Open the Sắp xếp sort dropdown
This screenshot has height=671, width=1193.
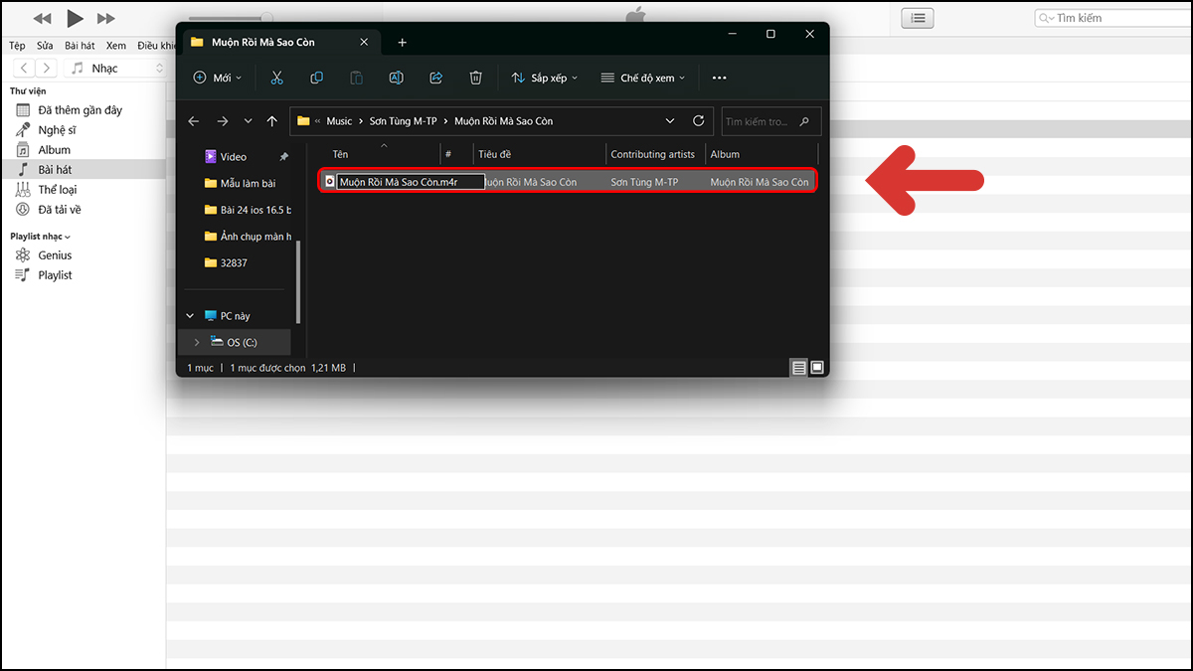point(545,78)
